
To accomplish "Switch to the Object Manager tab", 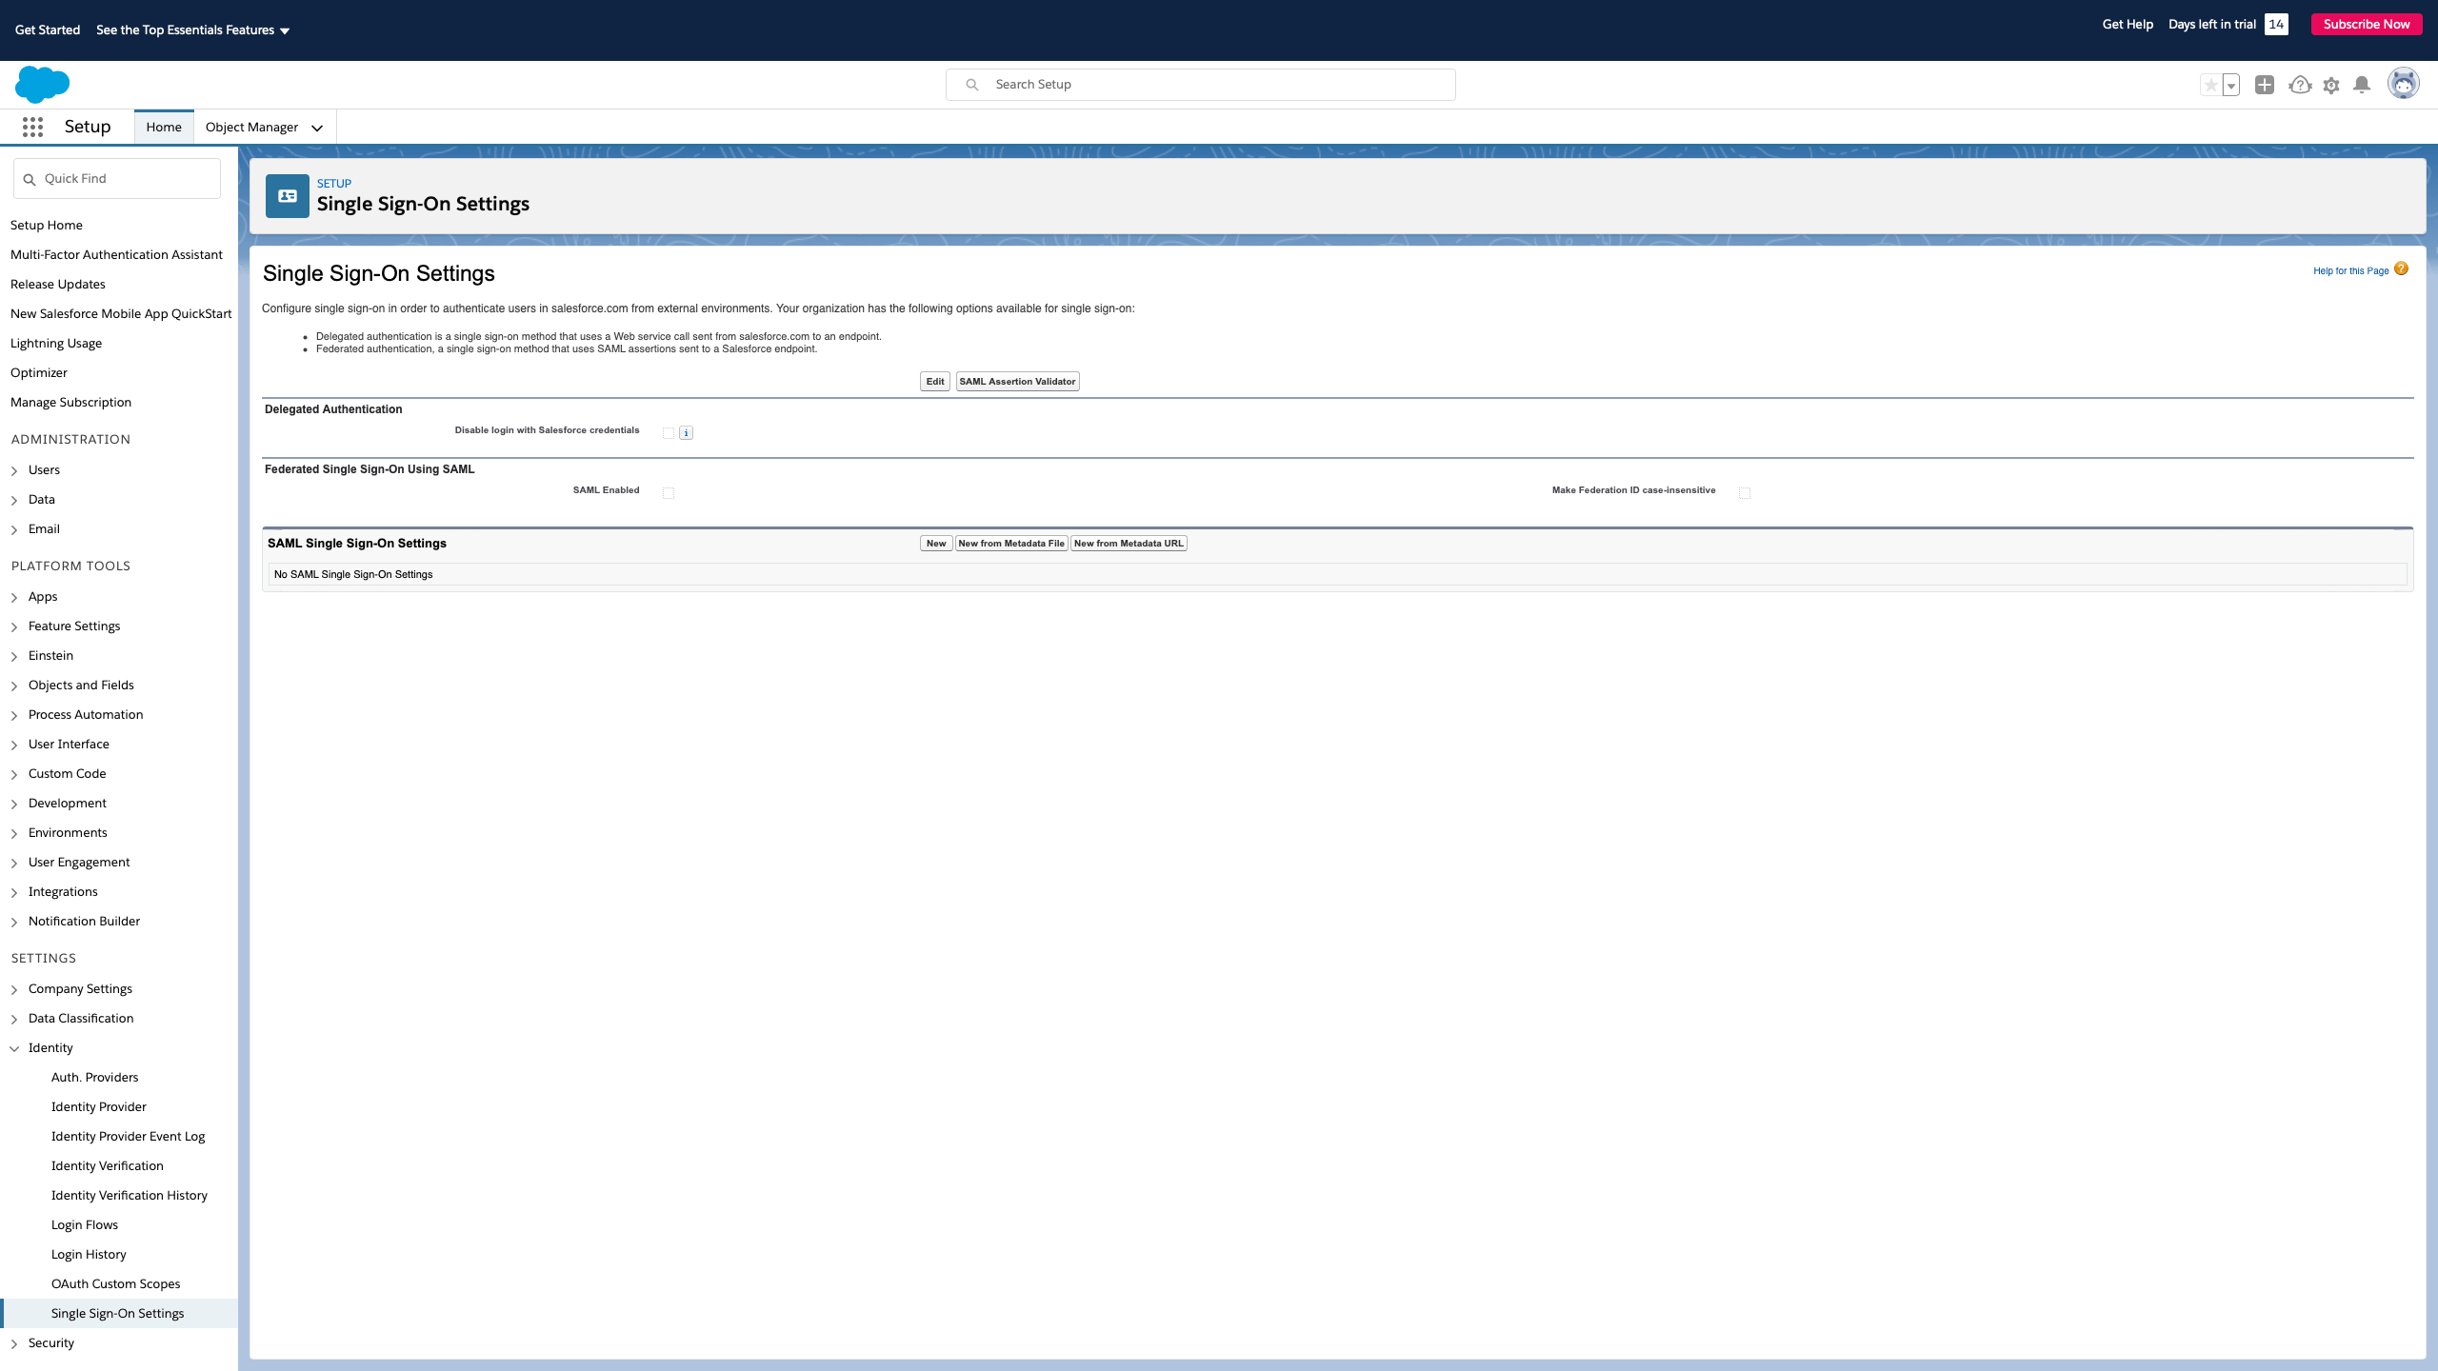I will click(x=251, y=127).
